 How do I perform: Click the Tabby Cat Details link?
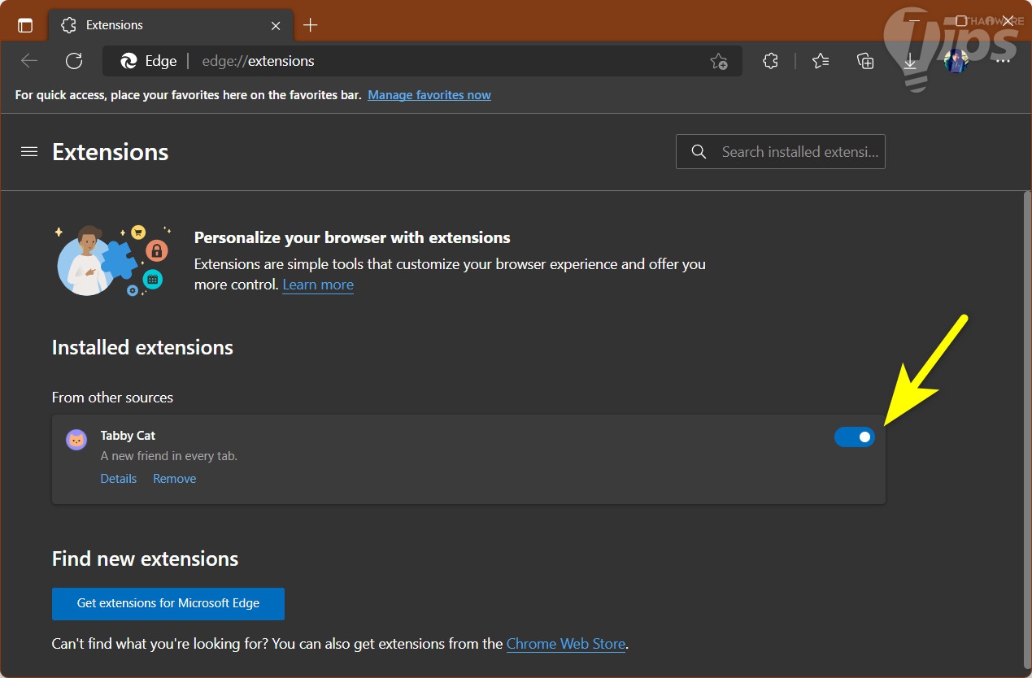[119, 479]
